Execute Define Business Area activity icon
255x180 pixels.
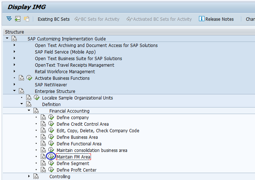[x=51, y=137]
